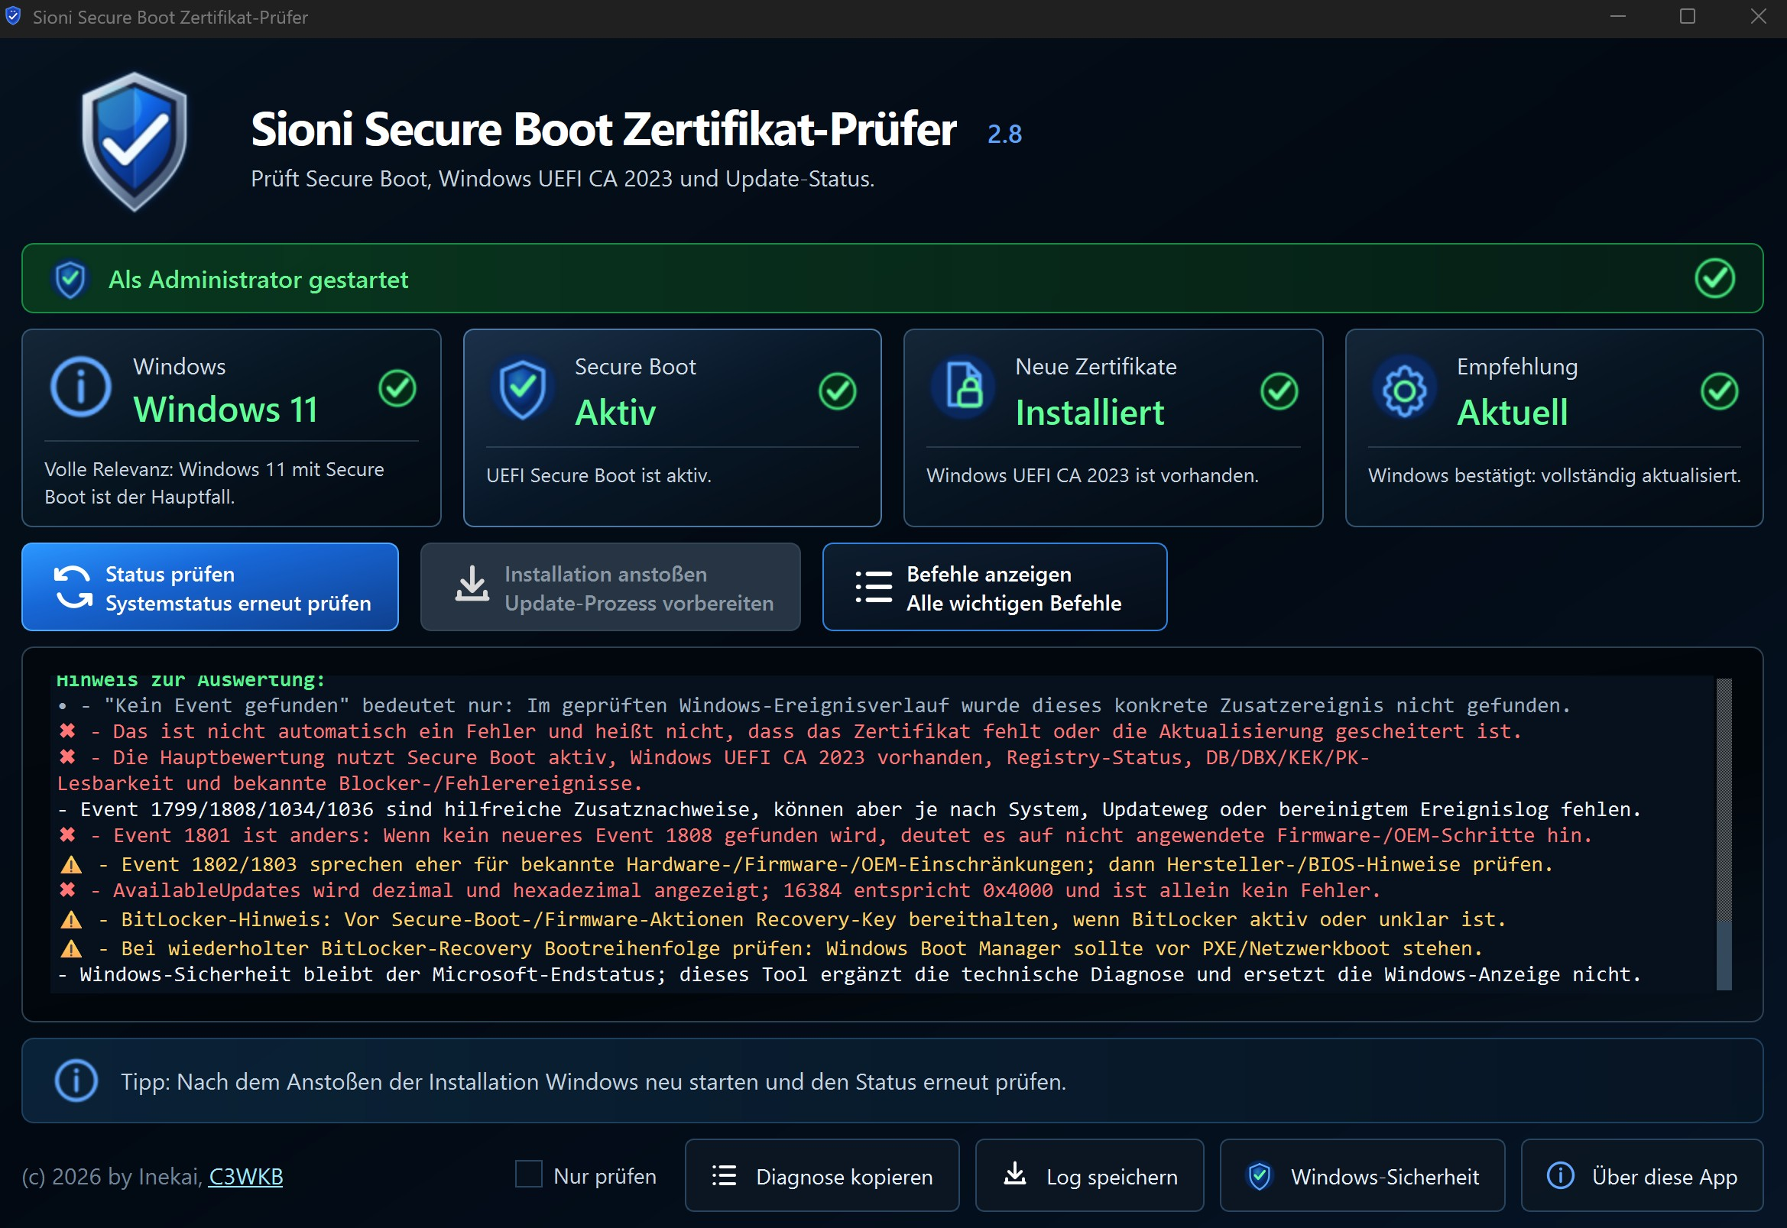Viewport: 1787px width, 1228px height.
Task: Click certificate lock icon on Neue Zertifikate card
Action: tap(964, 387)
